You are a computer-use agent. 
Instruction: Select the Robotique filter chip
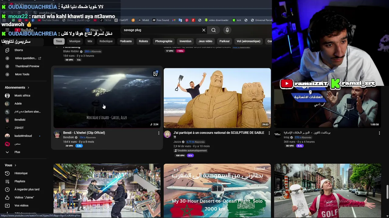point(106,41)
